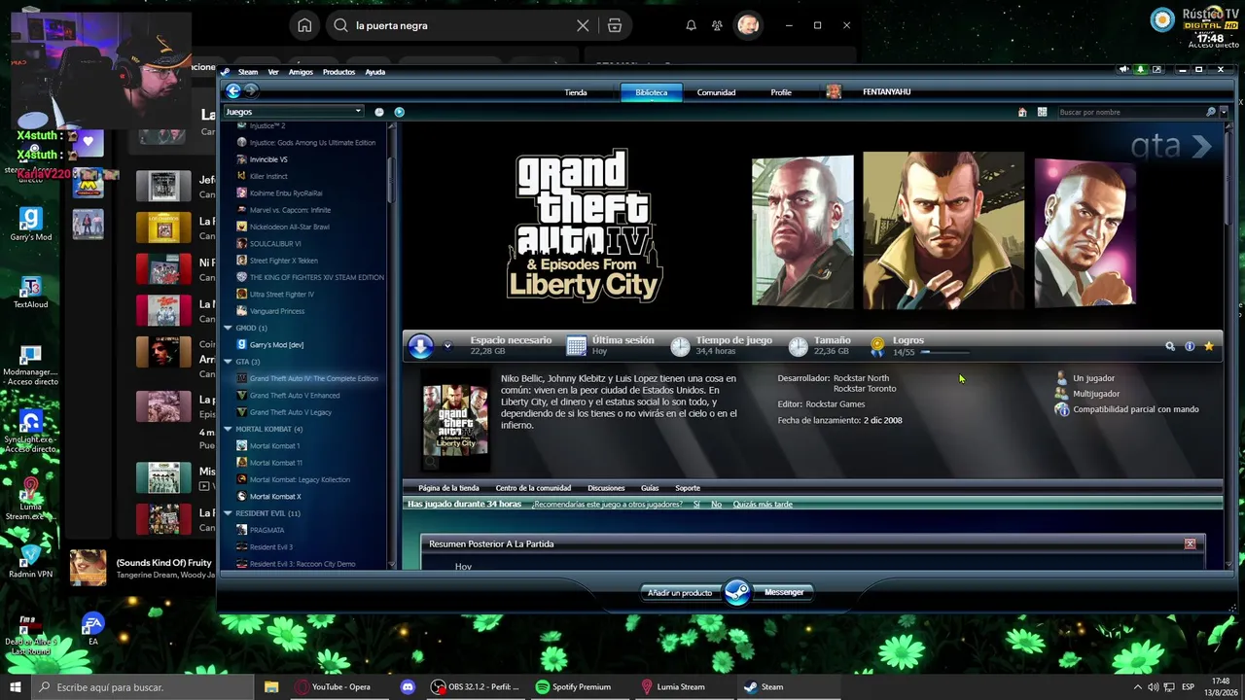Click the Añadir un producto button

coord(680,592)
